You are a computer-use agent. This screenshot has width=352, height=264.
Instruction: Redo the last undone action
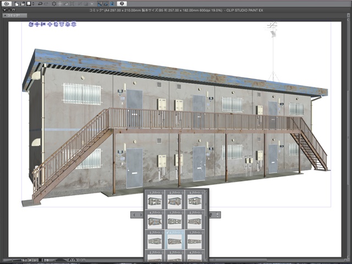coord(46,4)
